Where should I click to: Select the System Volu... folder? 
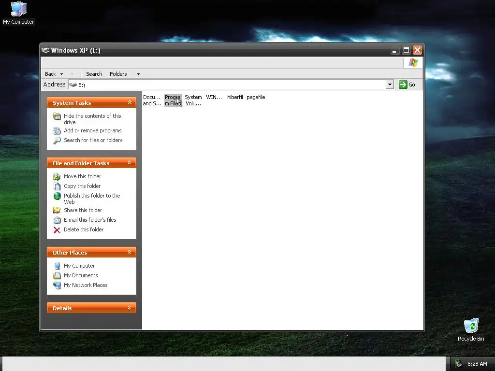(x=193, y=100)
